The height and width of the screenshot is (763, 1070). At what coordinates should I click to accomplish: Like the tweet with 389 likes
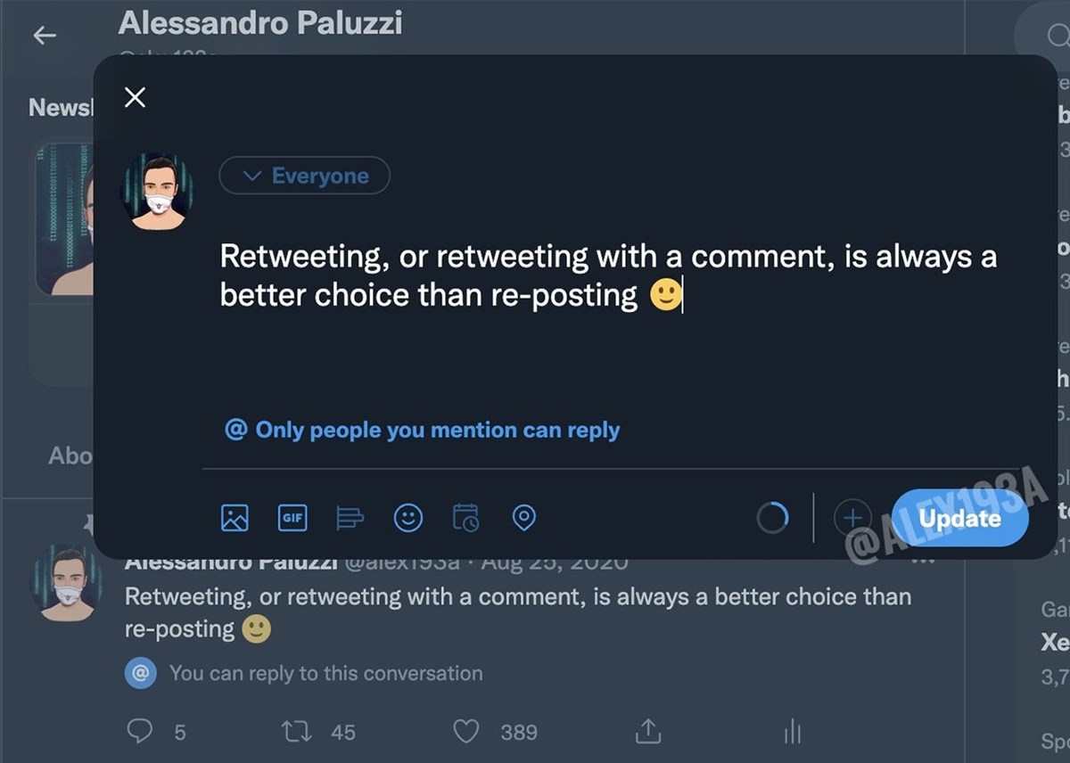click(466, 732)
